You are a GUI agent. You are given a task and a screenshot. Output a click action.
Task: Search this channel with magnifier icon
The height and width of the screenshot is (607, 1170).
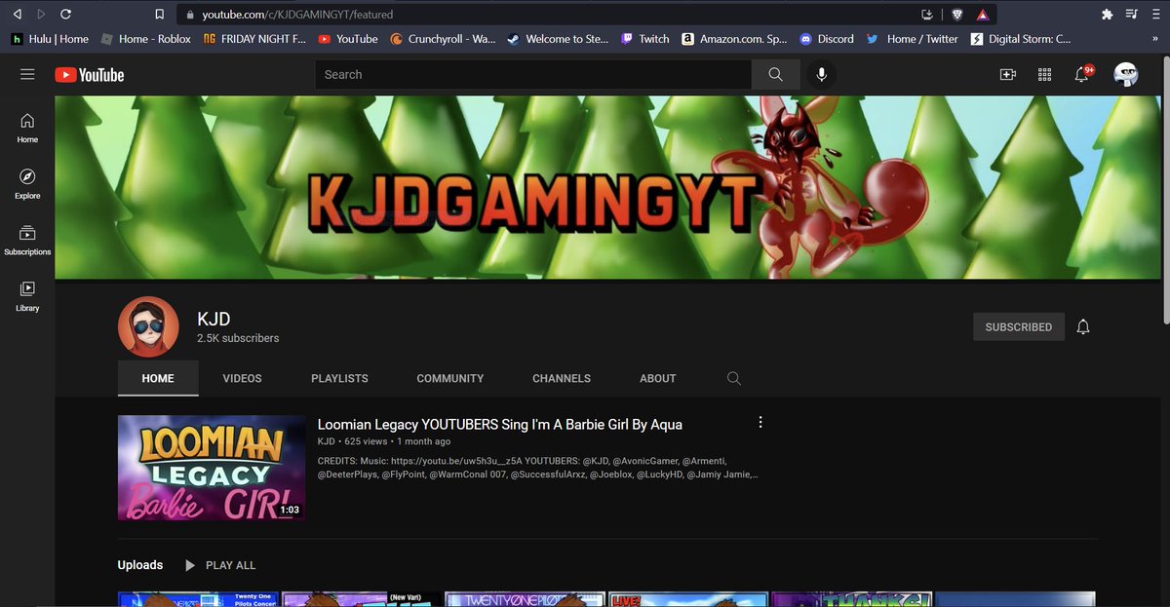pyautogui.click(x=734, y=378)
